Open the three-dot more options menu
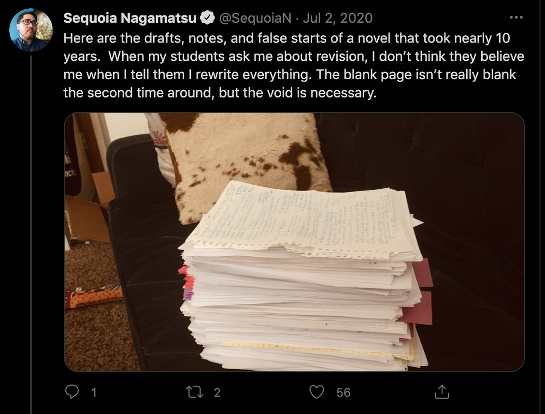This screenshot has width=545, height=414. [516, 17]
